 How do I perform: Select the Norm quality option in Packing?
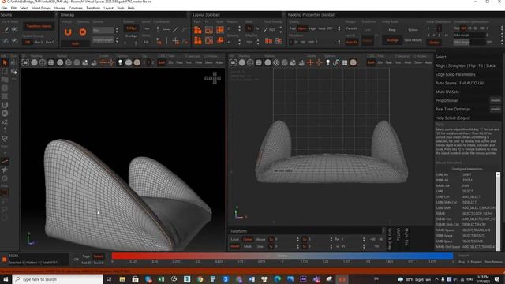[302, 28]
